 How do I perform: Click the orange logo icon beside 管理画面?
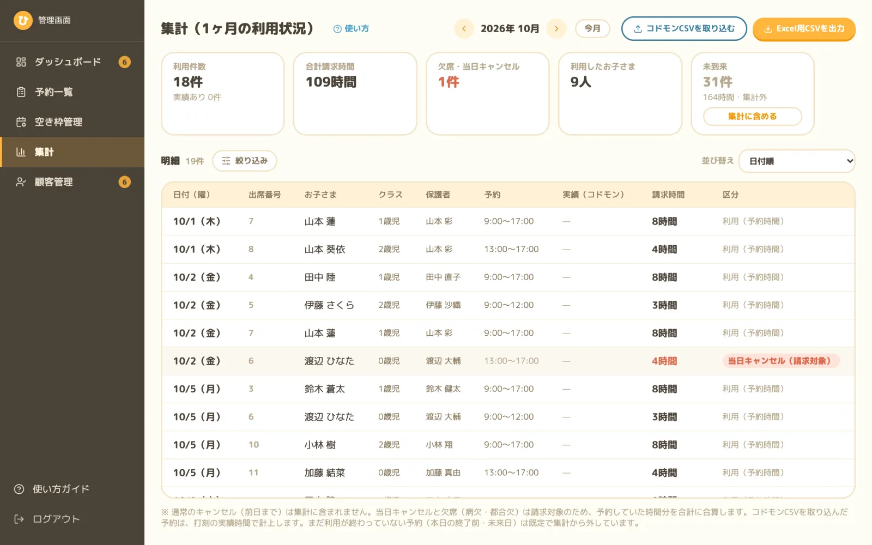[23, 21]
